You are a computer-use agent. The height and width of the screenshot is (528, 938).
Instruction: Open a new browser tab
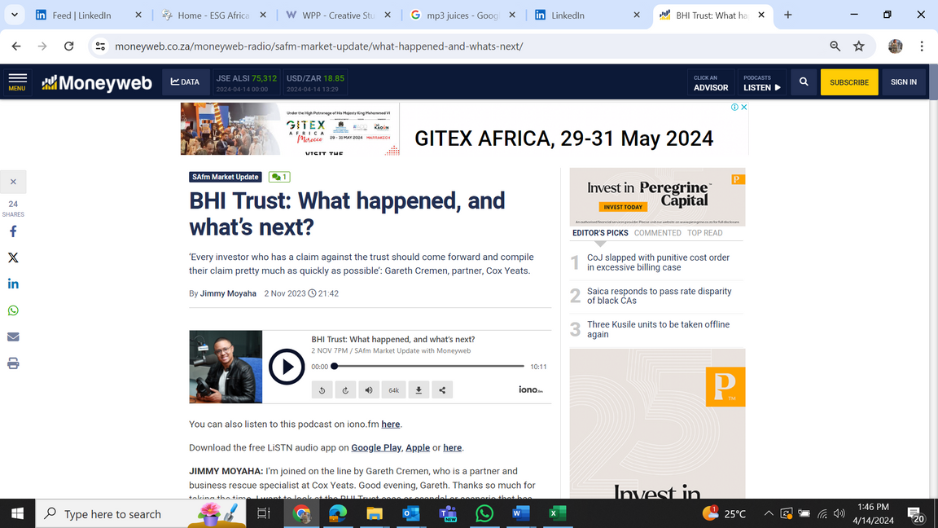click(x=788, y=15)
